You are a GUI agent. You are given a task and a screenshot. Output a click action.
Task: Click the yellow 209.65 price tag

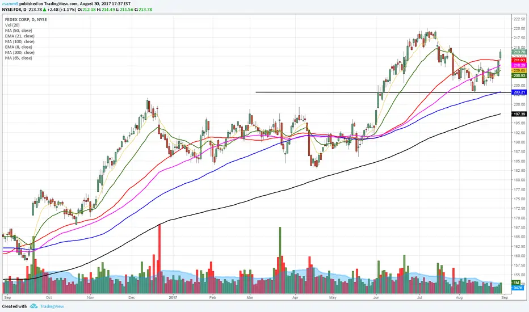click(x=519, y=70)
